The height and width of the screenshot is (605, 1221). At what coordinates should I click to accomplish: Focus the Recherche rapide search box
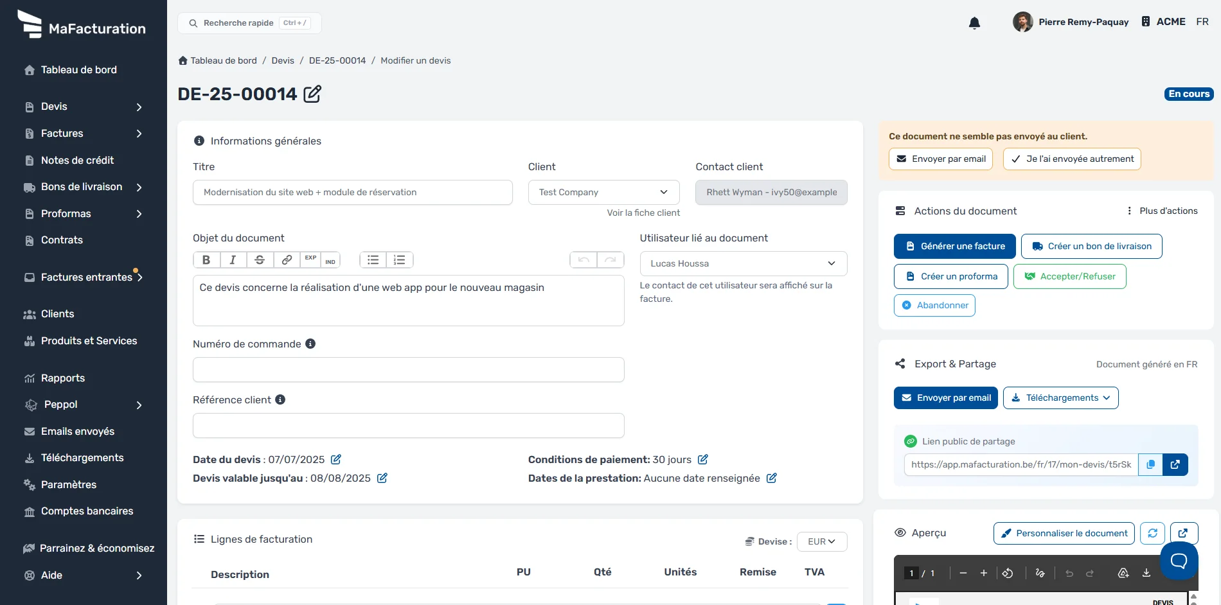(x=249, y=23)
